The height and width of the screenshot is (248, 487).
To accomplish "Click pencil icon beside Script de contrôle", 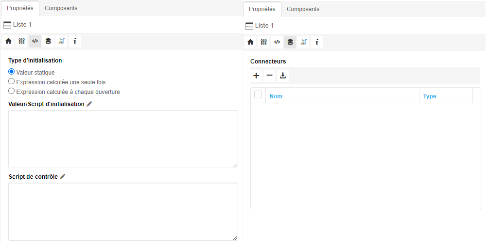I will 63,177.
